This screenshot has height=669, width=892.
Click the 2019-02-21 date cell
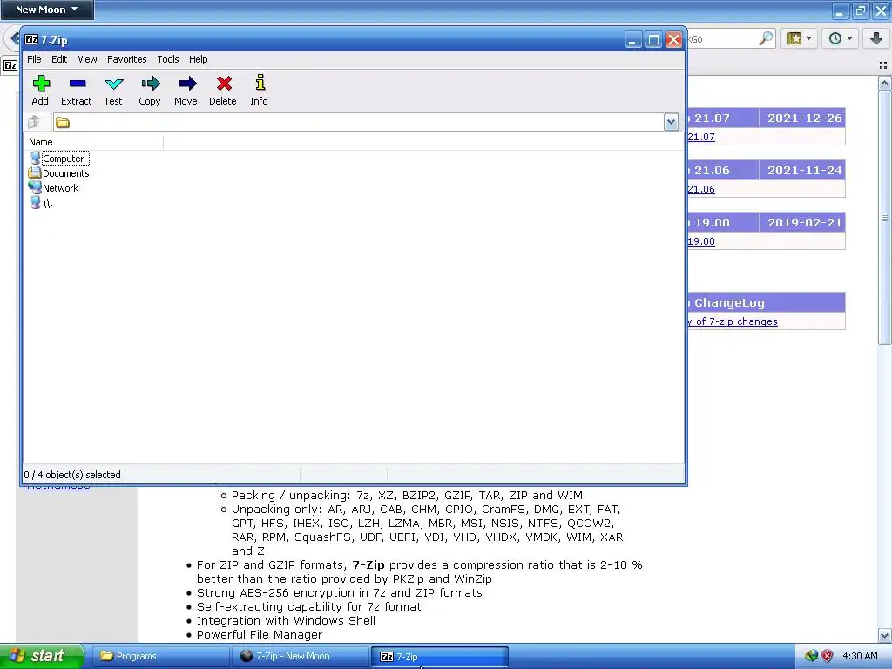804,222
